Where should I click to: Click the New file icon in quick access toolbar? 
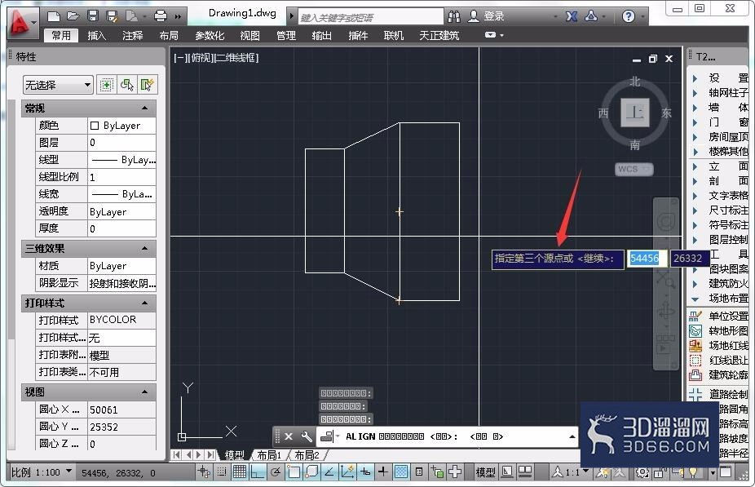pos(54,16)
